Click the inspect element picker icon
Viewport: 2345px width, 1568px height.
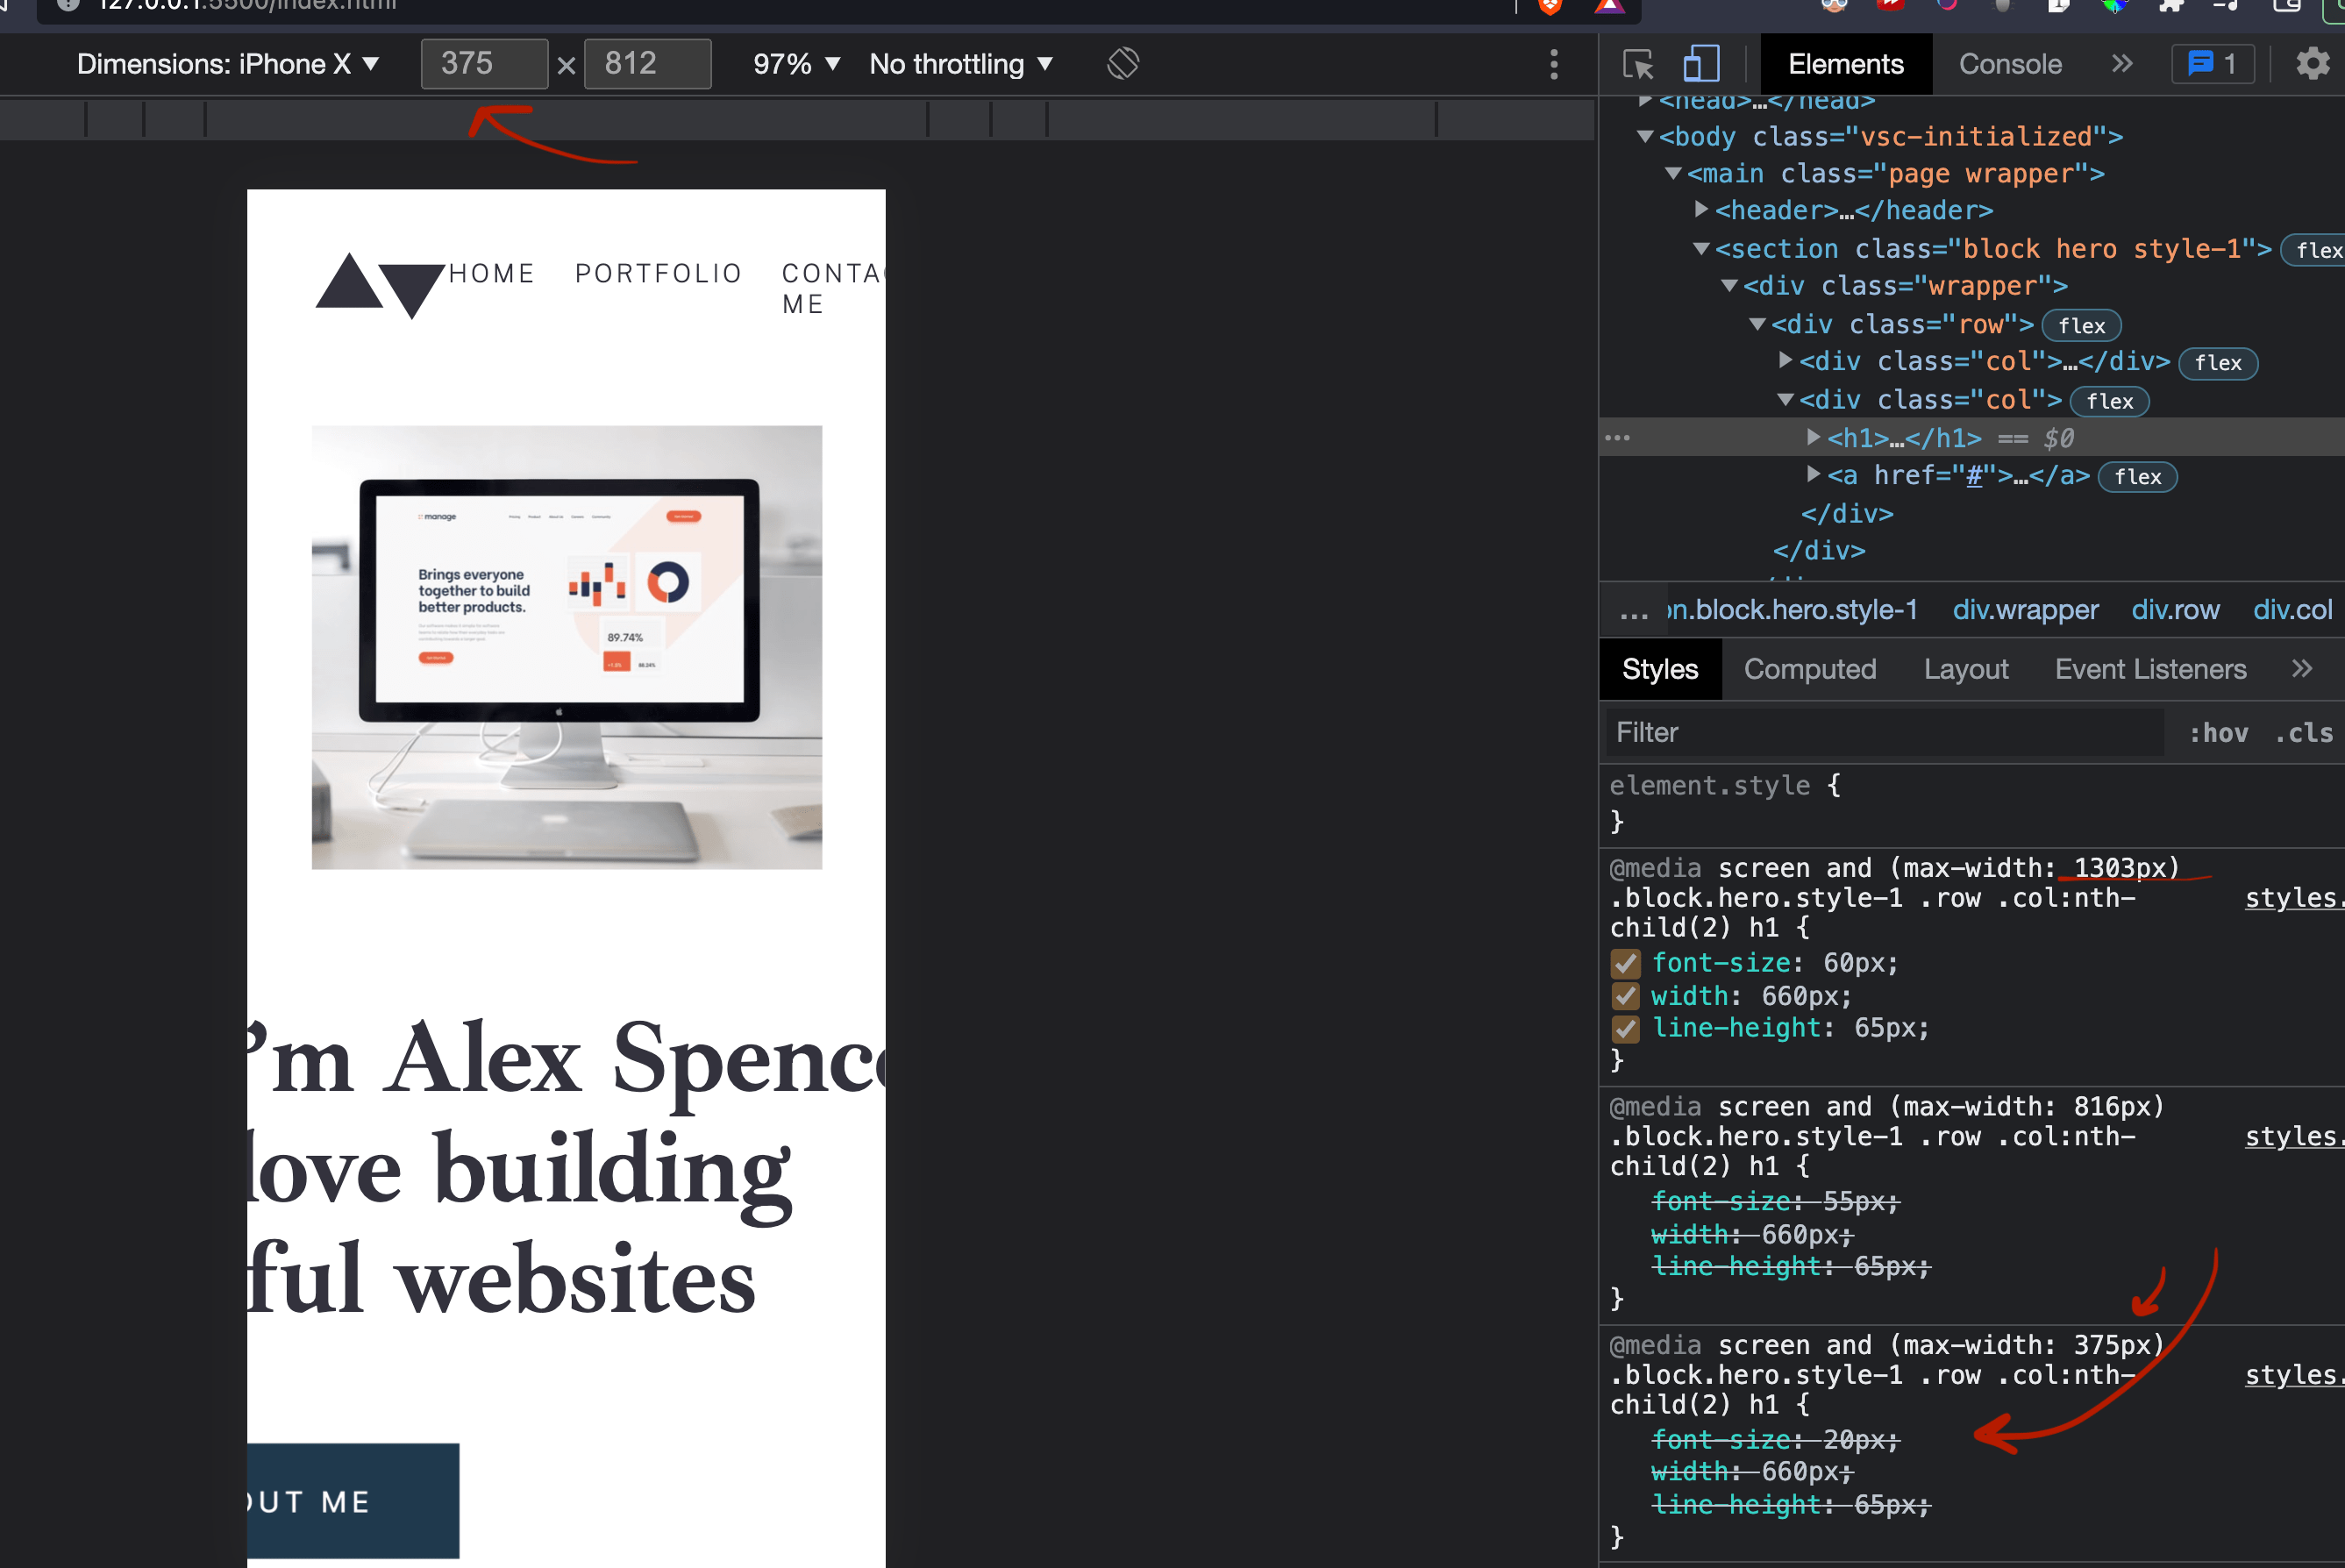[1638, 65]
